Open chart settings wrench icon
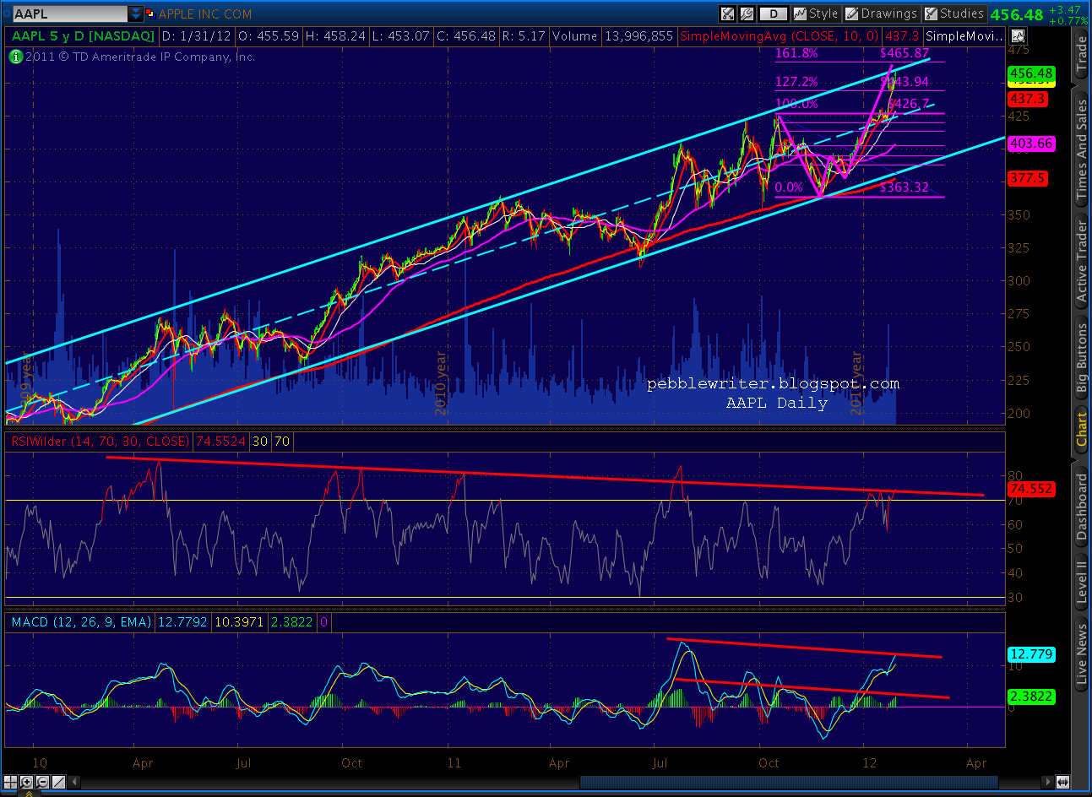The image size is (1092, 797). (x=747, y=14)
